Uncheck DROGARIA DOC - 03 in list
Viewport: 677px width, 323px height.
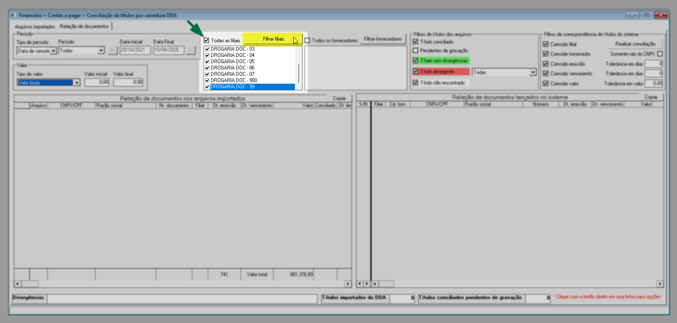(207, 49)
